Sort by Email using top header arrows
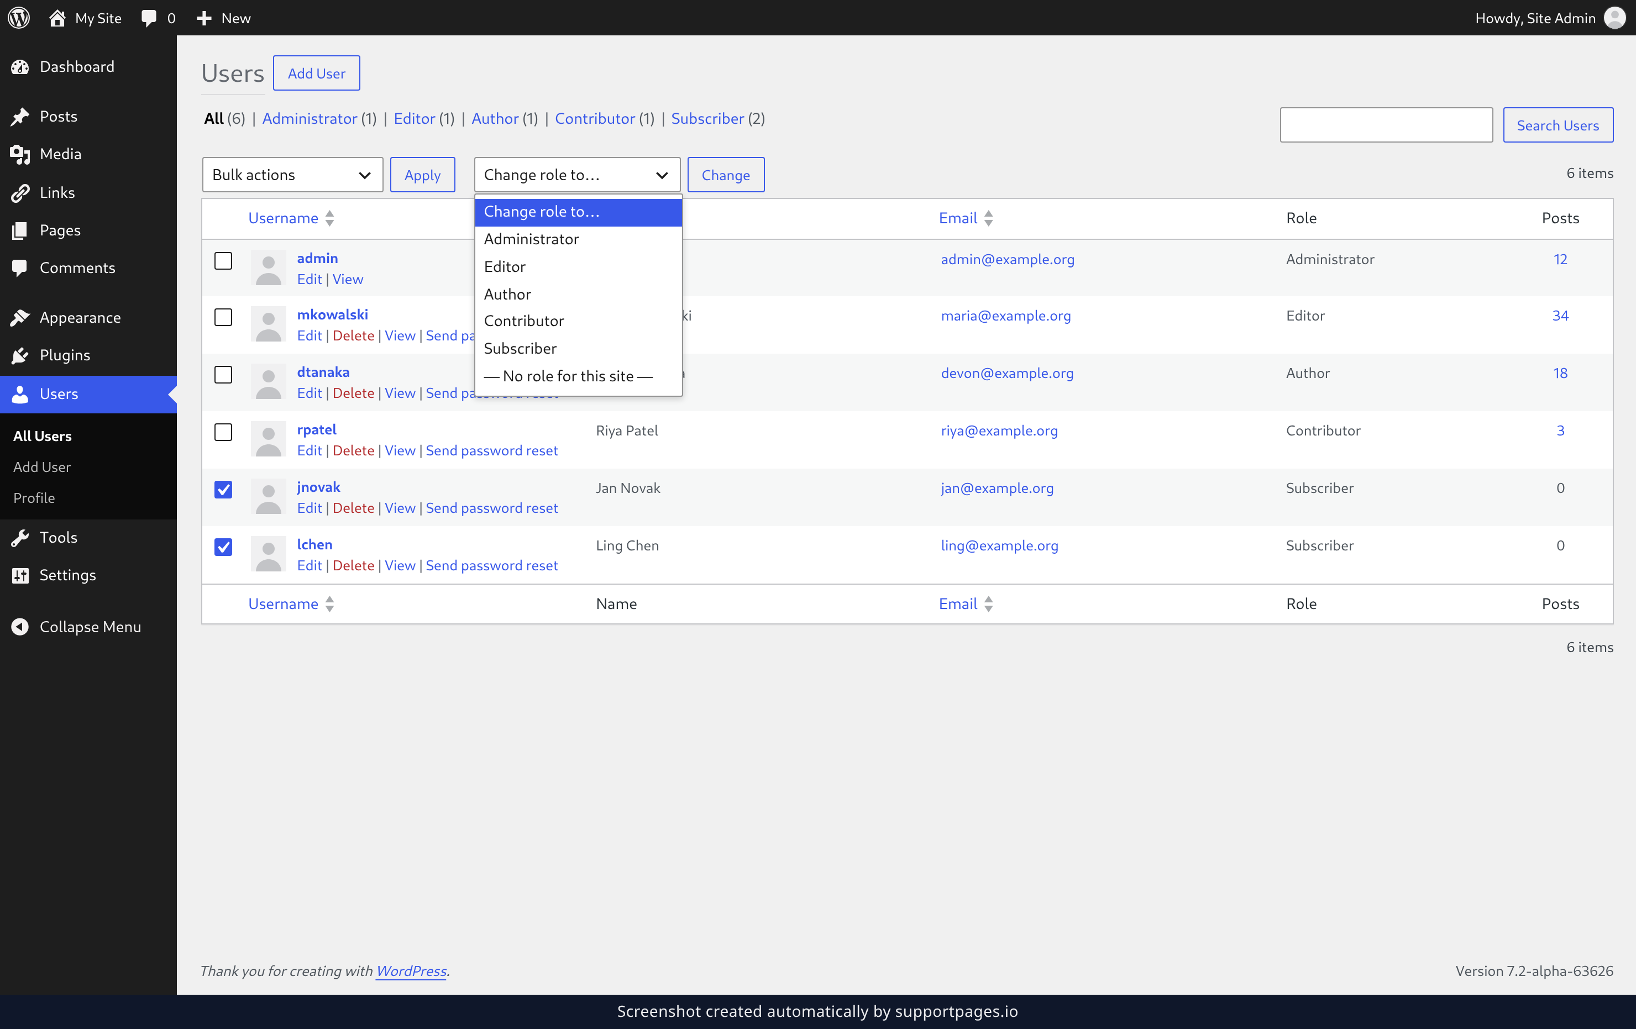This screenshot has height=1029, width=1636. 989,218
